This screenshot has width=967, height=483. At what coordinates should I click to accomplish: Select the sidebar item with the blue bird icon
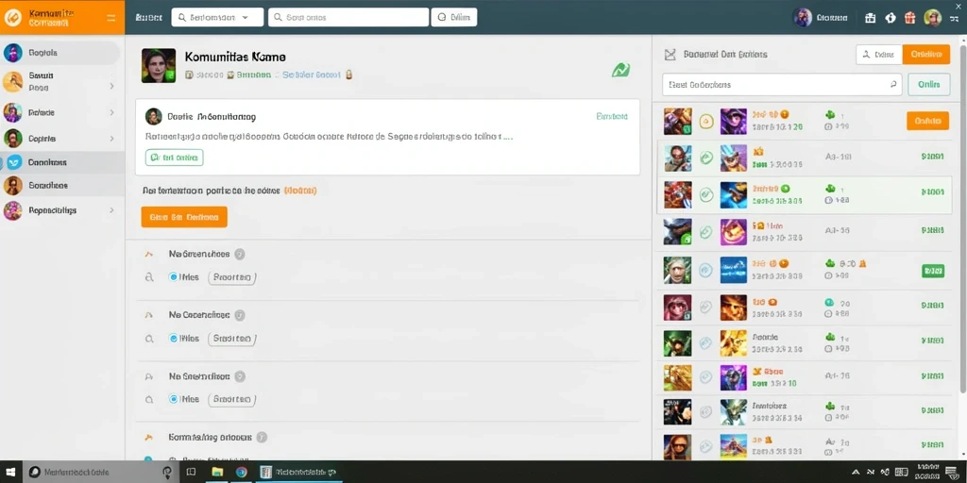click(61, 162)
